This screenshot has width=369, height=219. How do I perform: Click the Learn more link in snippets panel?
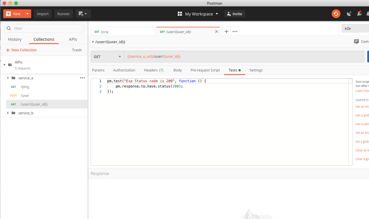click(x=362, y=91)
